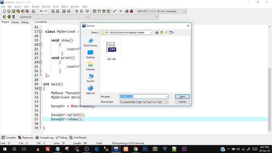This screenshot has height=153, width=272.
Task: Click line 36 baseptr->print(); in editor
Action: [68, 115]
